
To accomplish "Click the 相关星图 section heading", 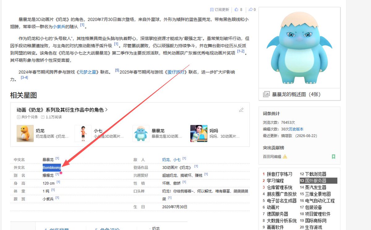I will coord(23,95).
